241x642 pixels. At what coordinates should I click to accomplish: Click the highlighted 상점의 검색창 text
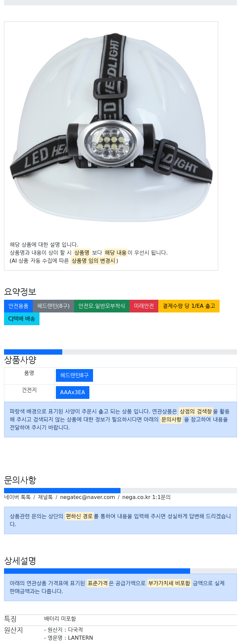pyautogui.click(x=196, y=411)
